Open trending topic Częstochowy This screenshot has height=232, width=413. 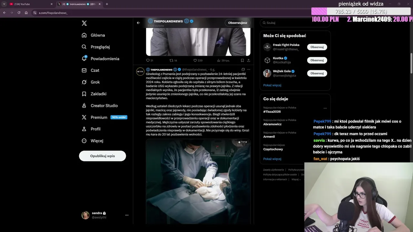pyautogui.click(x=273, y=149)
